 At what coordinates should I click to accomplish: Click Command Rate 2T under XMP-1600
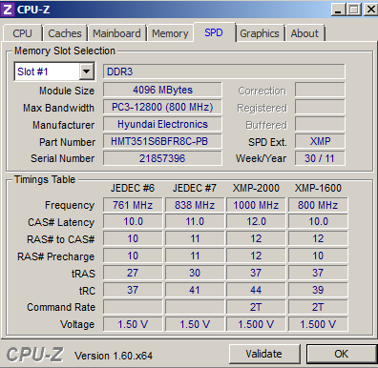pyautogui.click(x=318, y=307)
